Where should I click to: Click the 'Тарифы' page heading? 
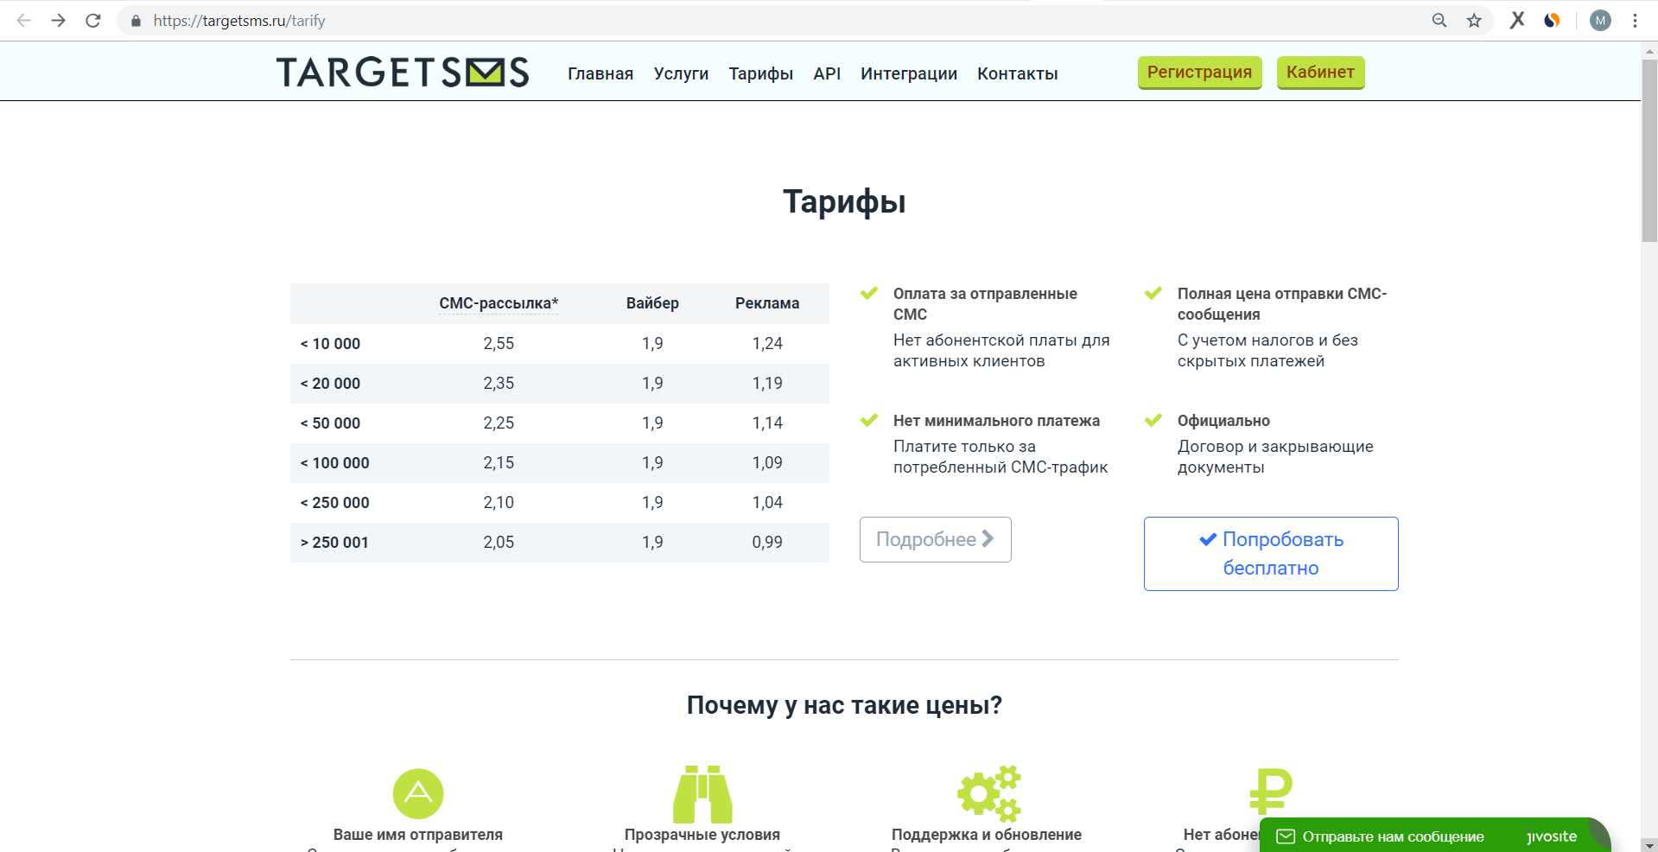tap(844, 202)
